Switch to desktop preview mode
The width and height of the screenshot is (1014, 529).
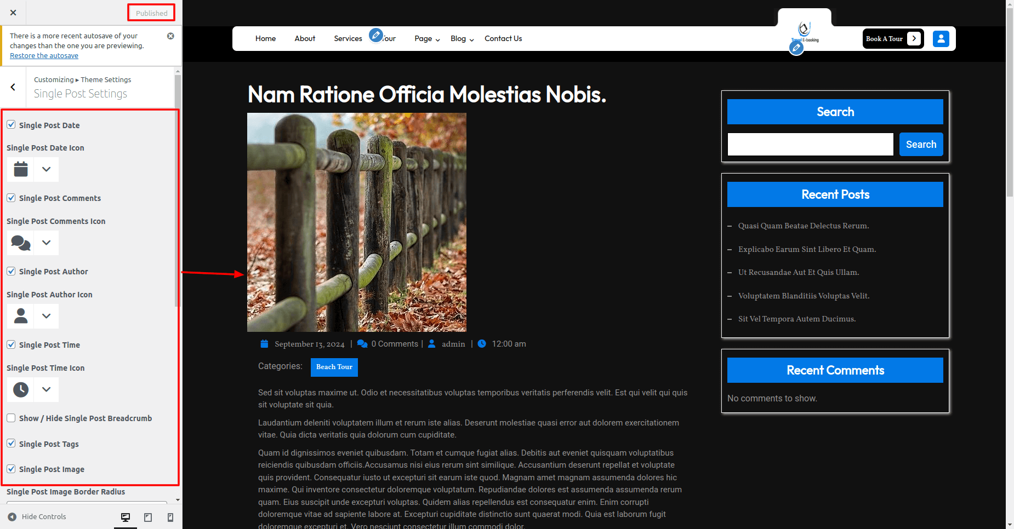126,517
